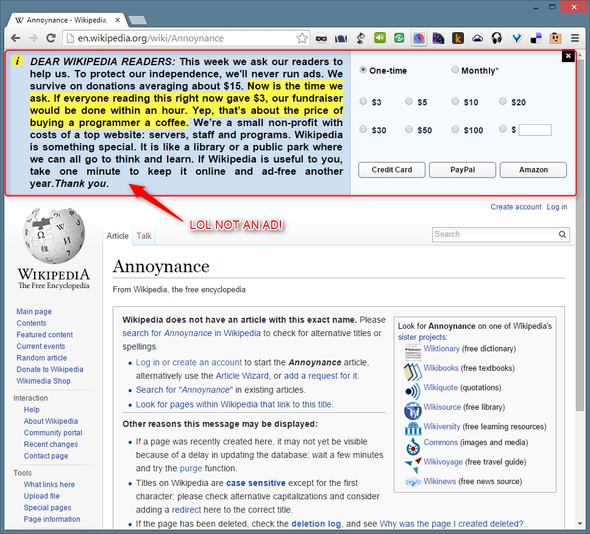
Task: Click the Wikibooks icon
Action: 413,371
